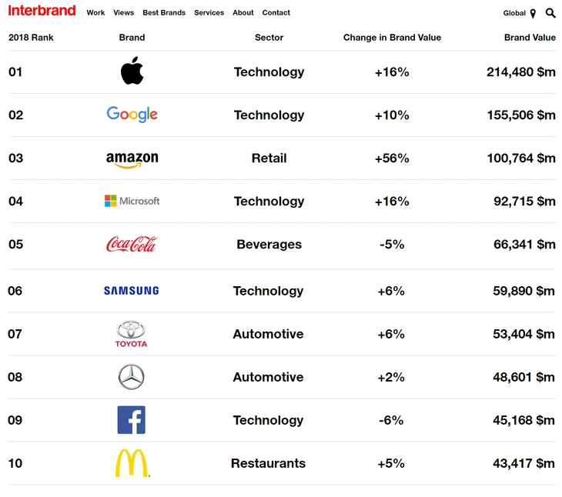
Task: Click the Amazon logo
Action: pyautogui.click(x=132, y=160)
